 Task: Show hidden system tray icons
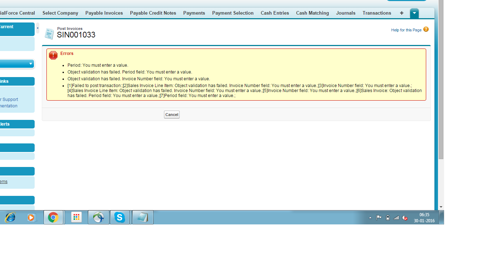tap(370, 218)
